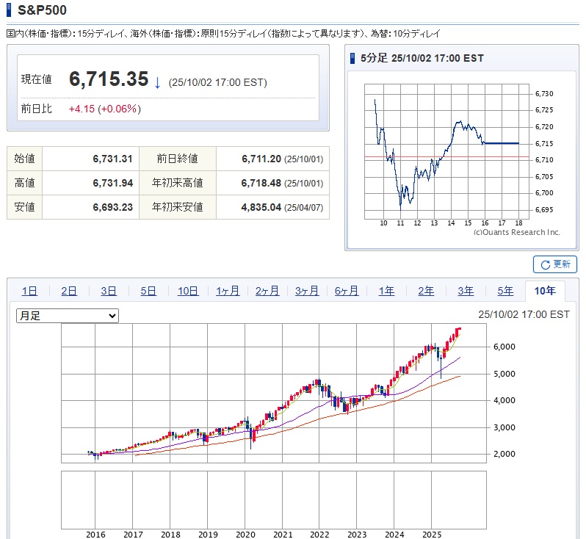Click the blue icon beside S&P500 title
The width and height of the screenshot is (586, 539).
tap(9, 12)
